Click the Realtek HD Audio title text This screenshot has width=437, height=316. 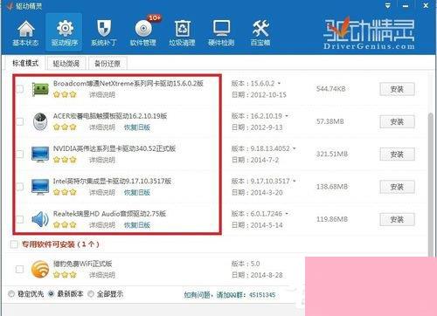[109, 214]
